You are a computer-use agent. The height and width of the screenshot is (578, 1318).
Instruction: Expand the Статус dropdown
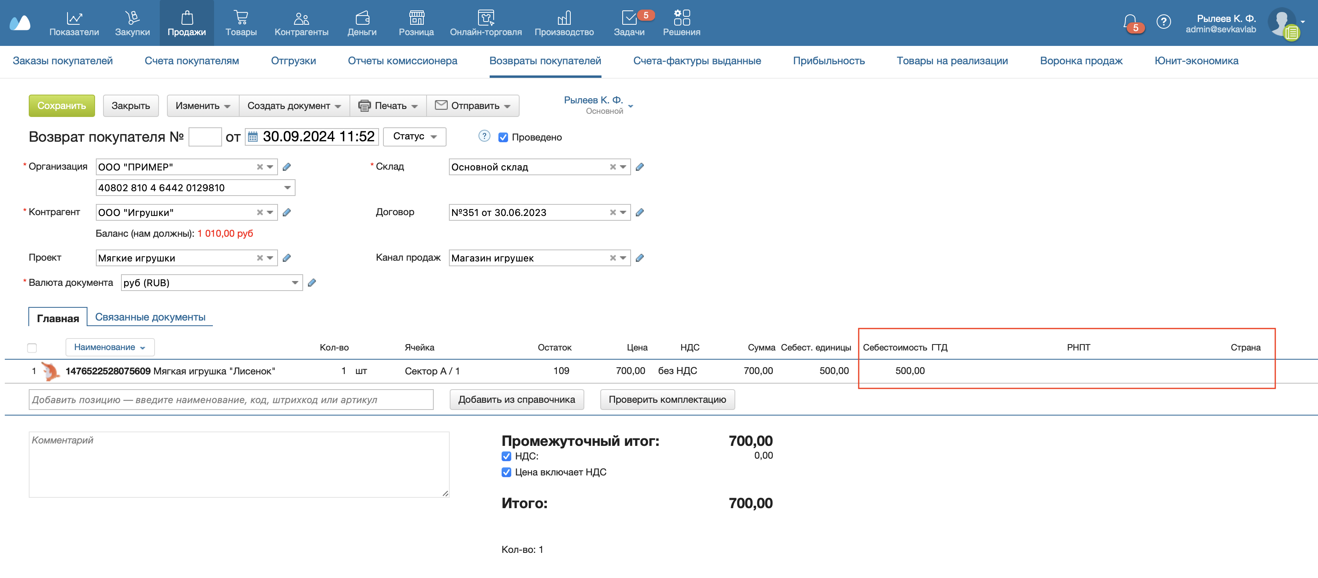pos(415,137)
